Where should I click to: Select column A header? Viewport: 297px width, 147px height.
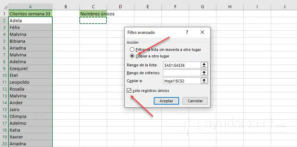coord(31,6)
